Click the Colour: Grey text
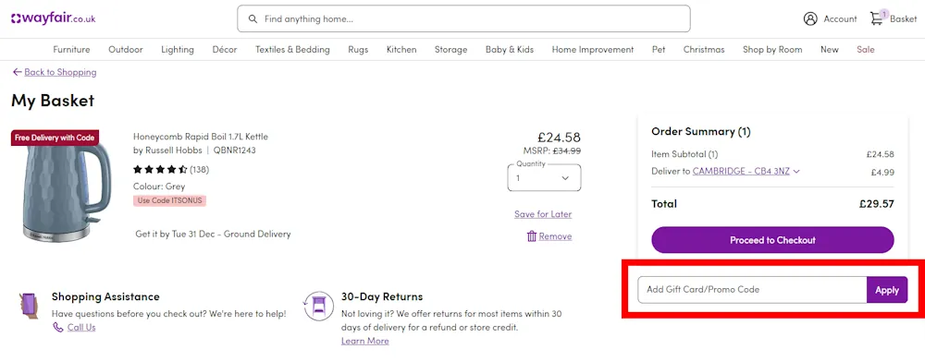This screenshot has width=925, height=361. pos(159,187)
